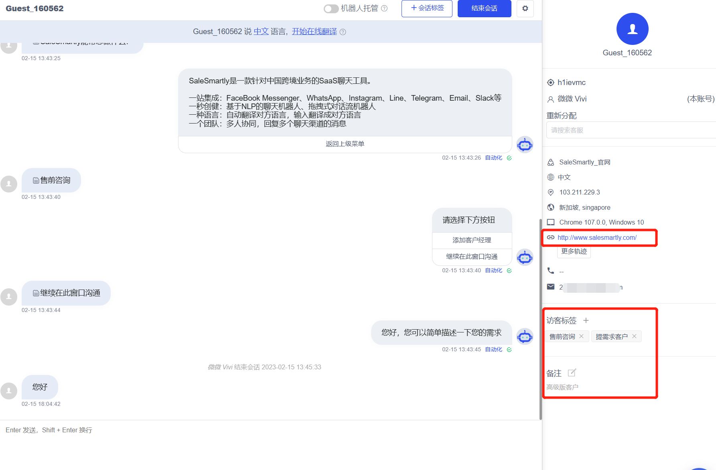
Task: Start online translation via 开始在线翻译 link
Action: point(314,31)
